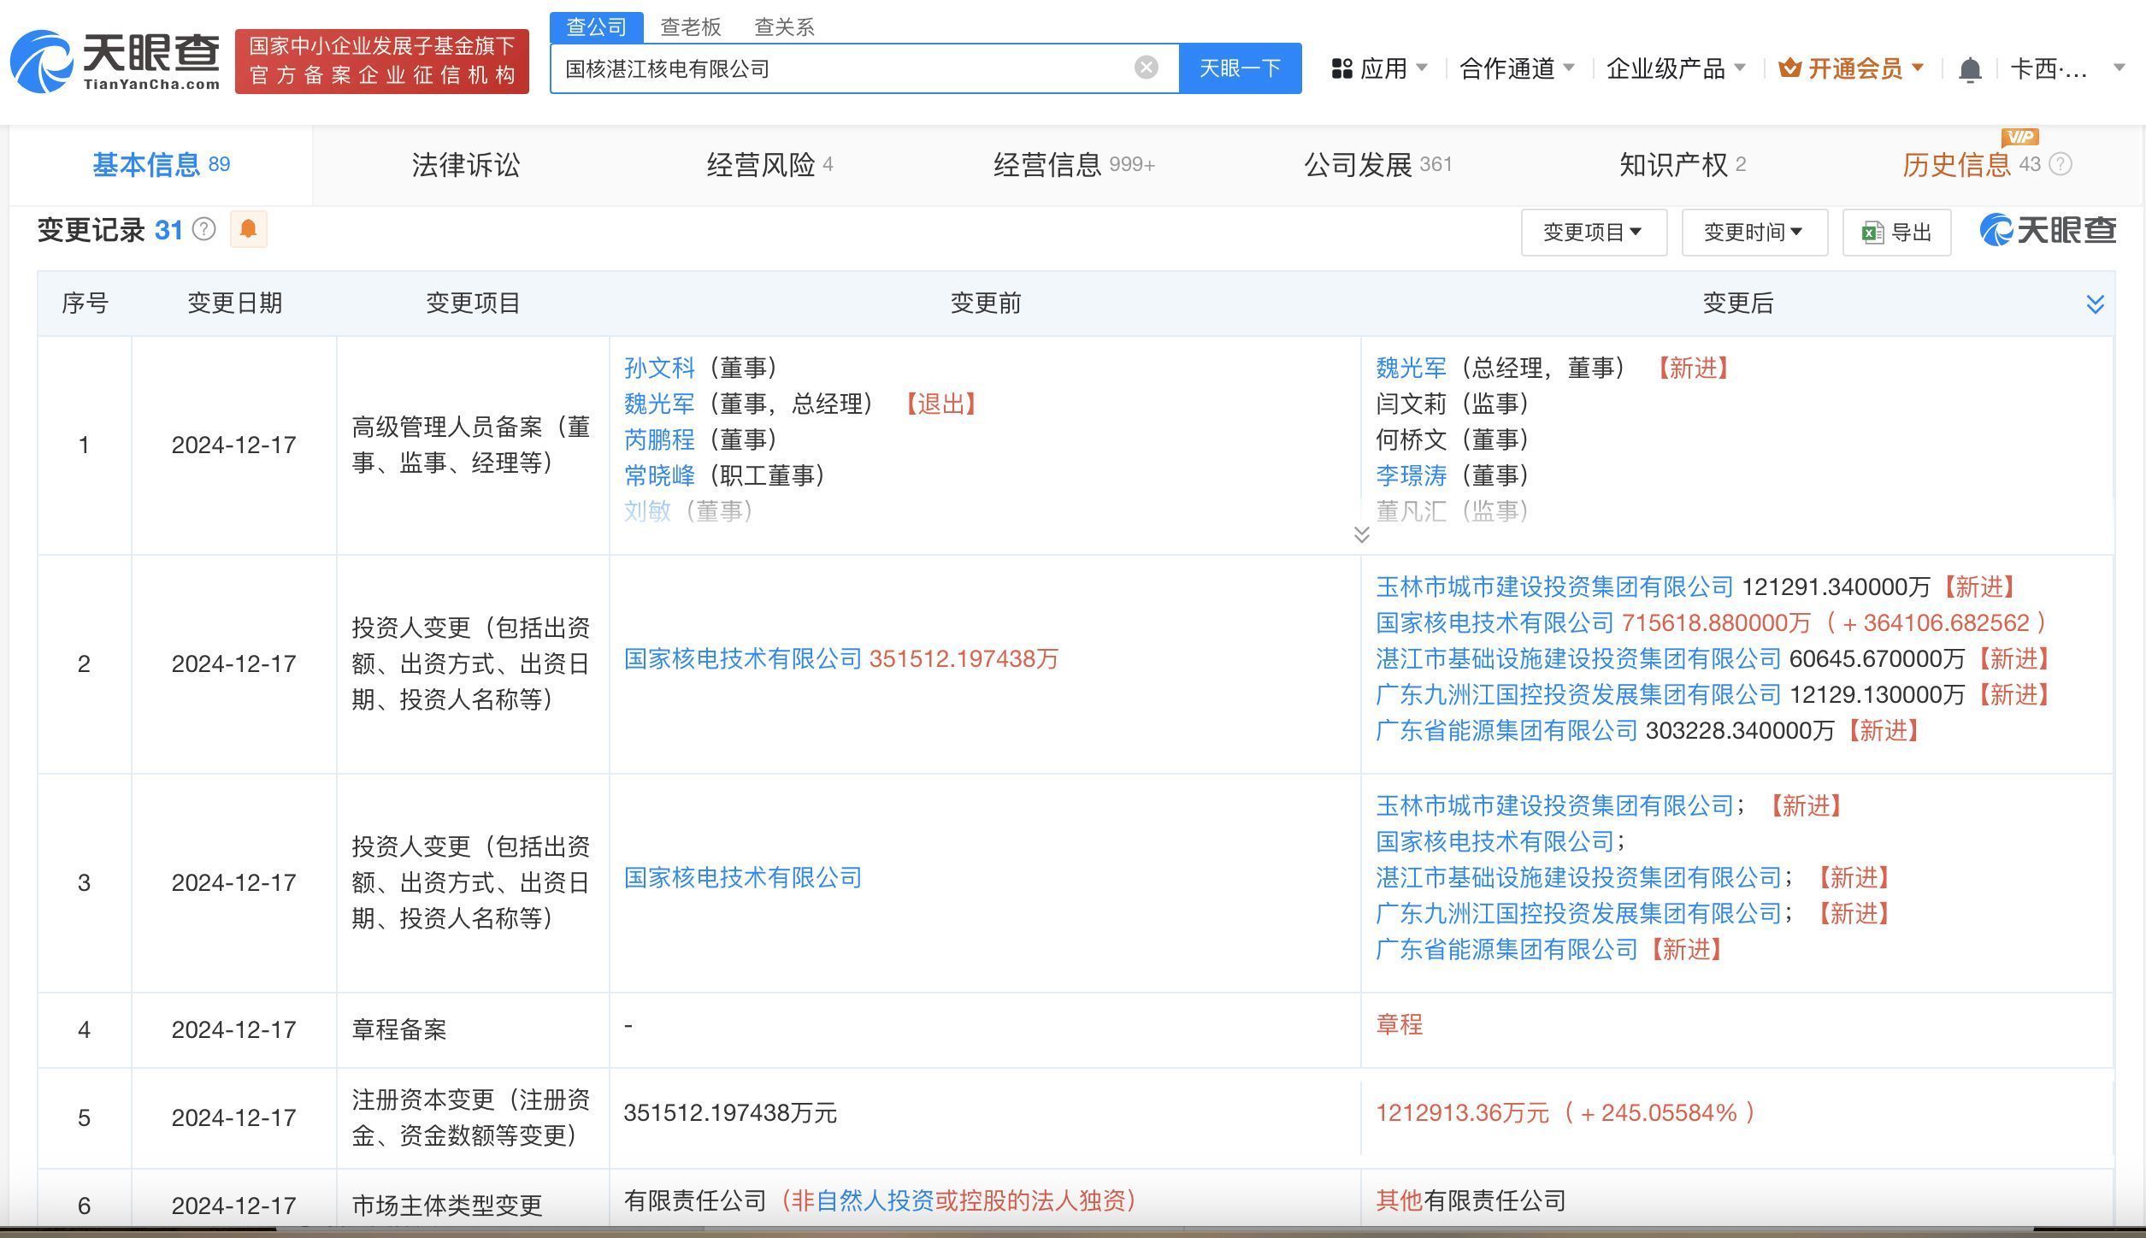Open 广东省能源集团有限公司 link in row 3
Viewport: 2146px width, 1238px height.
tap(1506, 949)
